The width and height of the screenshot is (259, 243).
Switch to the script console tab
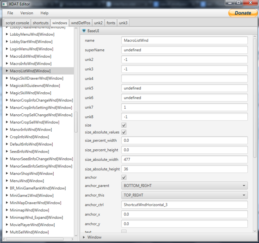[x=17, y=23]
